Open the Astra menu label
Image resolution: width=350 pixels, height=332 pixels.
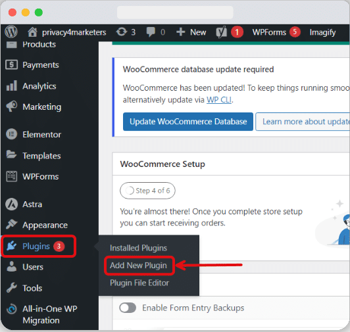pos(32,204)
